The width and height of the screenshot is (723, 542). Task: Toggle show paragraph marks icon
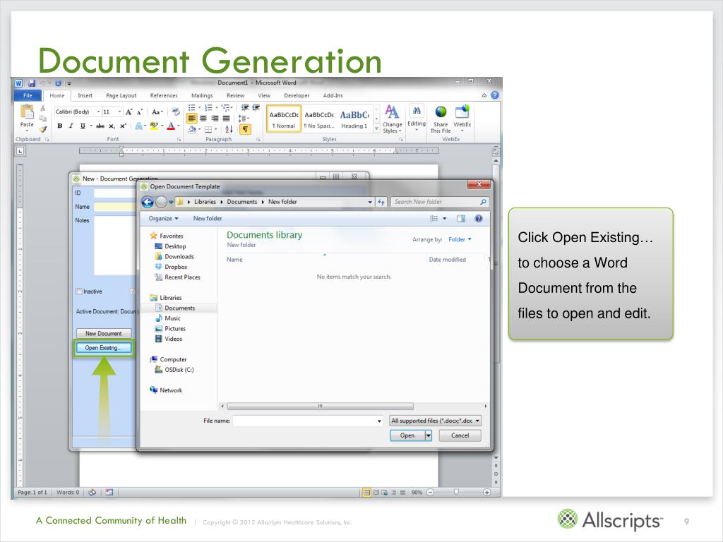click(x=245, y=129)
